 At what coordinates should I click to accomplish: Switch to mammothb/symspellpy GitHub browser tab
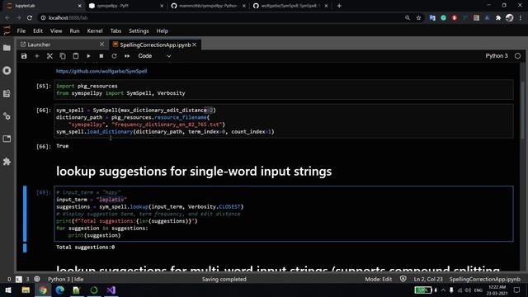coord(208,6)
